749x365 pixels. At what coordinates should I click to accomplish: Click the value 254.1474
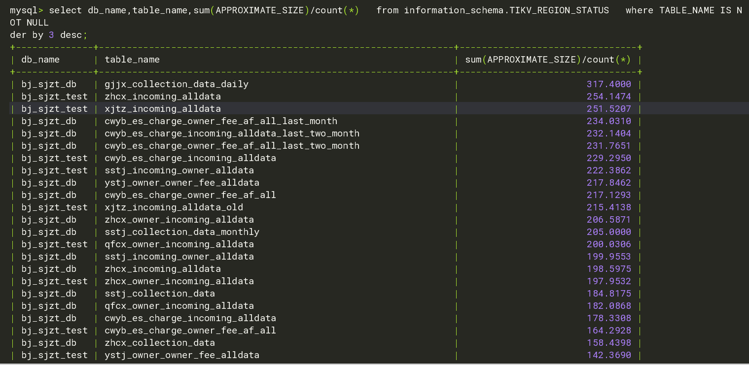[608, 97]
